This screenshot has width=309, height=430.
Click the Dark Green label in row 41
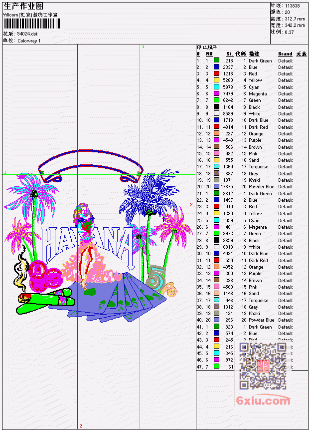[260, 327]
